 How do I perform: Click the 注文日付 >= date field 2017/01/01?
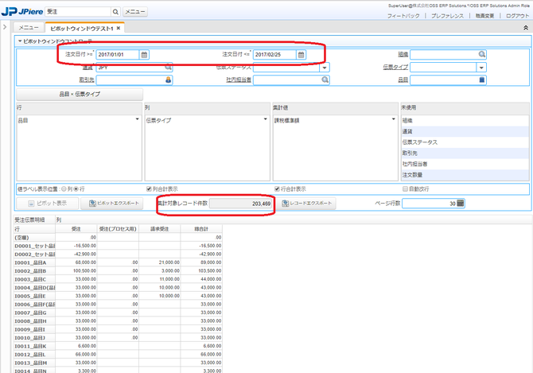[x=118, y=55]
